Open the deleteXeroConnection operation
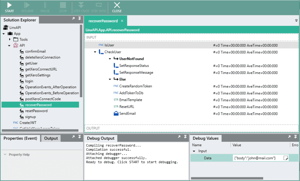300x181 pixels. pyautogui.click(x=43, y=57)
